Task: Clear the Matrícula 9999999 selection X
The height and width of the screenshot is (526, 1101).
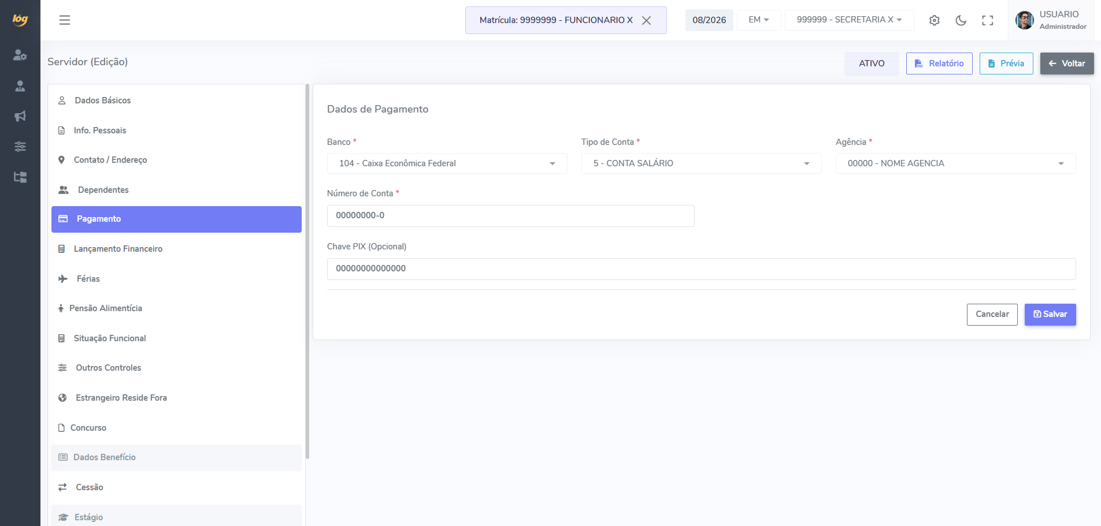Action: [x=647, y=20]
